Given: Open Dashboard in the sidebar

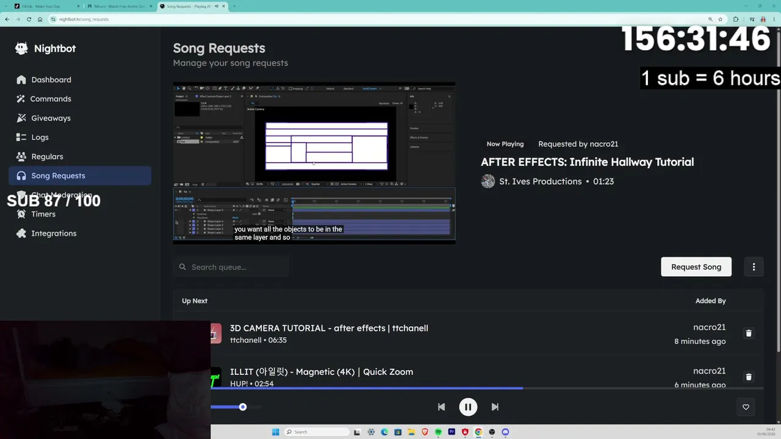Looking at the screenshot, I should tap(80, 80).
